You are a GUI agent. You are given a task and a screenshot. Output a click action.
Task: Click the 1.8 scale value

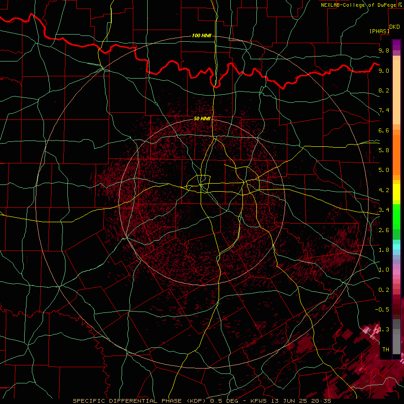click(x=384, y=250)
